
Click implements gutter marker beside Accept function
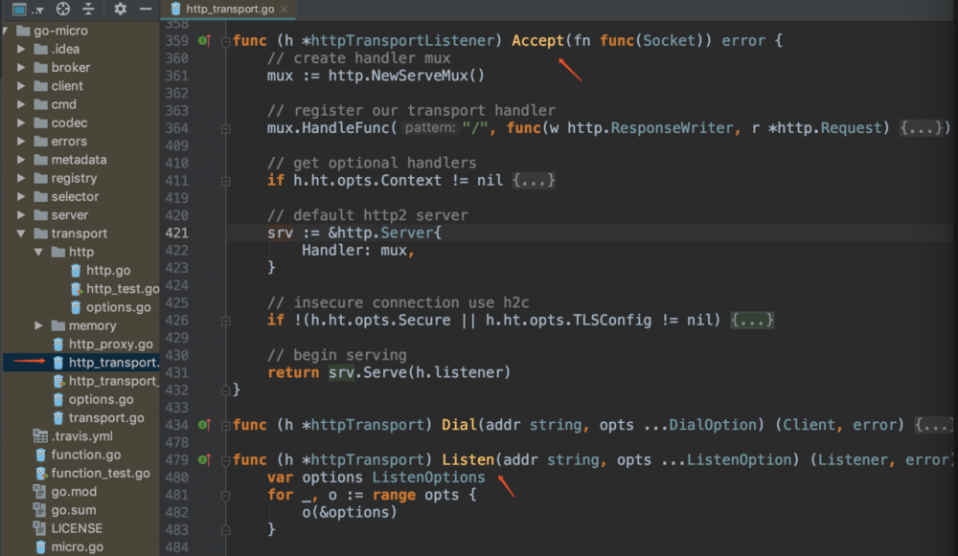point(204,41)
